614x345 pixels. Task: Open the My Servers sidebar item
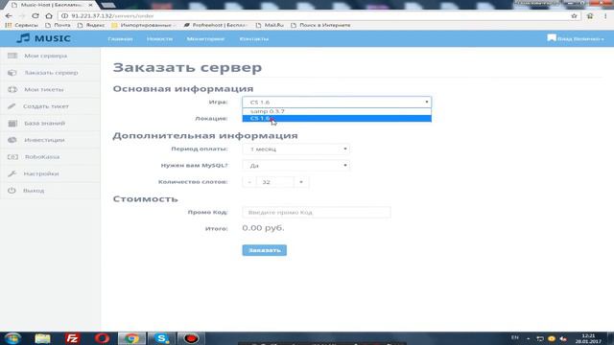[x=50, y=56]
